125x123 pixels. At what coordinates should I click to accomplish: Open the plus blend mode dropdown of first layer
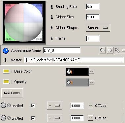tap(54, 106)
